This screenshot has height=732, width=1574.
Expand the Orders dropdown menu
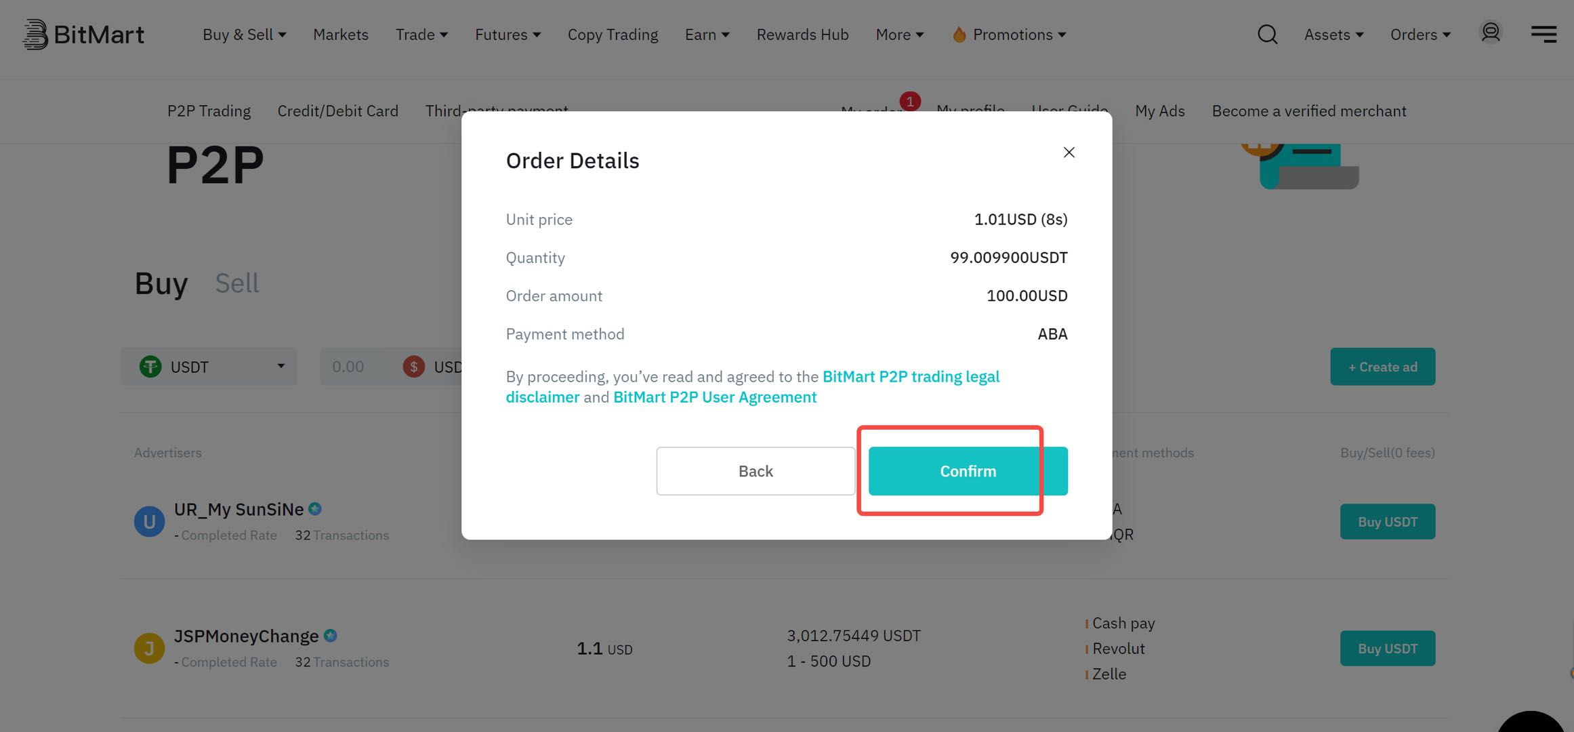point(1420,35)
